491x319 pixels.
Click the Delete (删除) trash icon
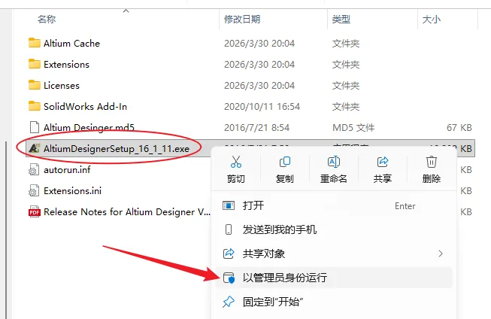pyautogui.click(x=431, y=162)
